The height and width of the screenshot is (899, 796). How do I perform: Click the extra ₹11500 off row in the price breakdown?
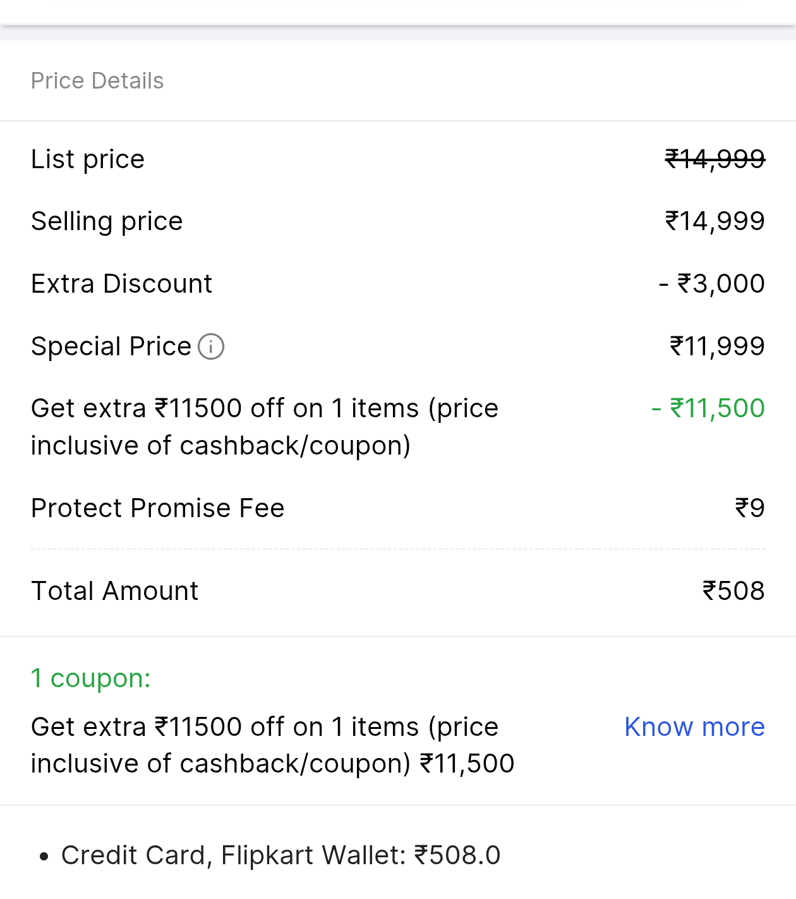[x=264, y=427]
